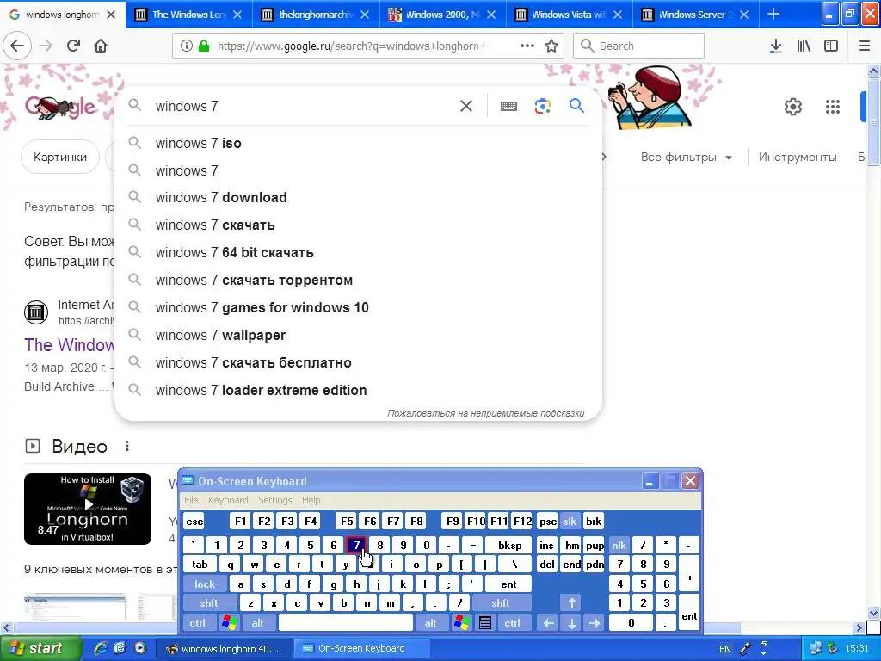The width and height of the screenshot is (881, 661).
Task: Choose suggestion windows 7 download
Action: [x=358, y=197]
